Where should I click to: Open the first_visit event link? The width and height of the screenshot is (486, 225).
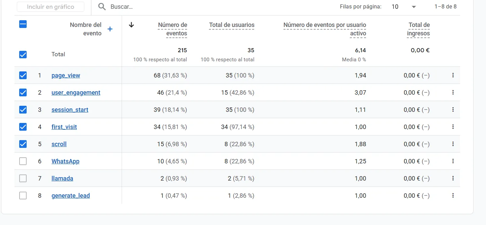pyautogui.click(x=64, y=127)
